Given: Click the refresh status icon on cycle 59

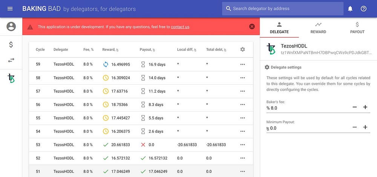Looking at the screenshot, I should click(106, 64).
